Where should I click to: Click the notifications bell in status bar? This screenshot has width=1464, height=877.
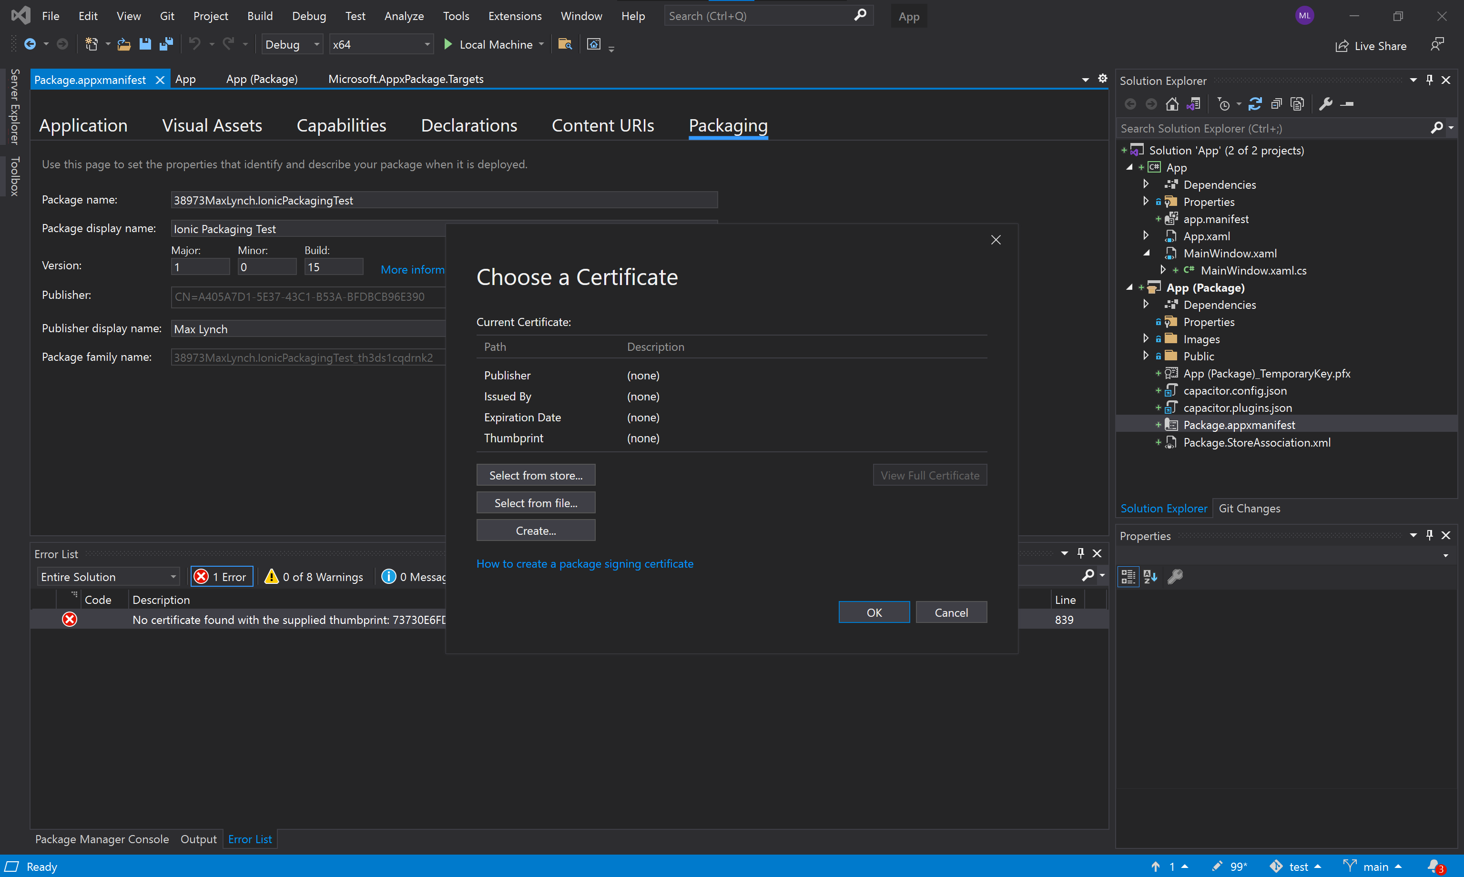pyautogui.click(x=1434, y=867)
